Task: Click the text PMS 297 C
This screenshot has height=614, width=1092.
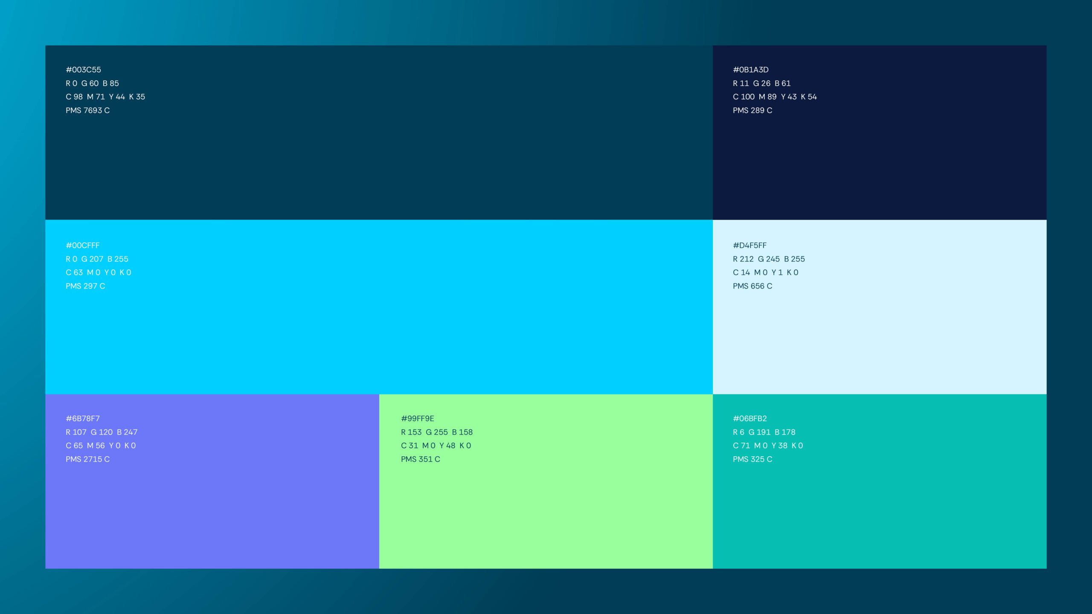Action: (x=85, y=286)
